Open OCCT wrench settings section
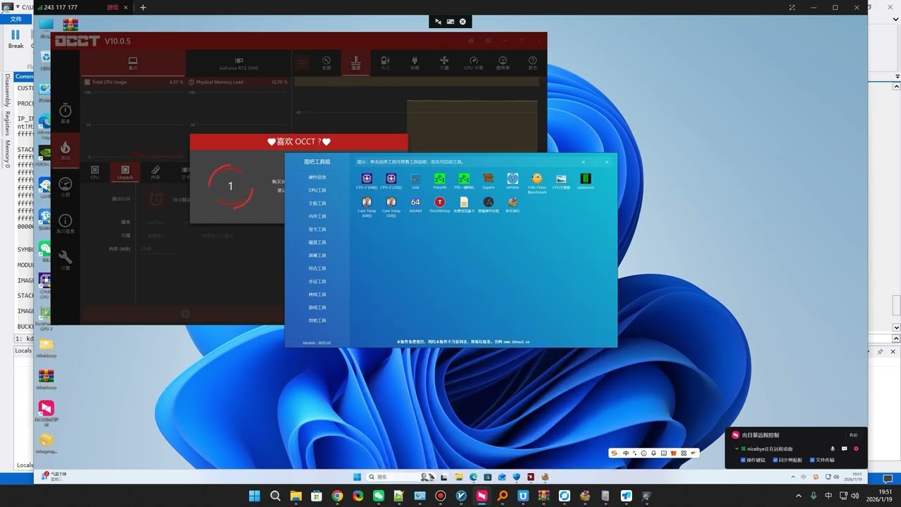This screenshot has width=901, height=507. click(65, 259)
